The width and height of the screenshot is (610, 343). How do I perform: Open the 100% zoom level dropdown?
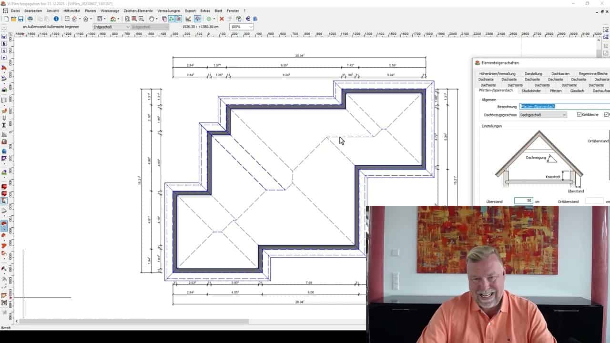[x=242, y=27]
